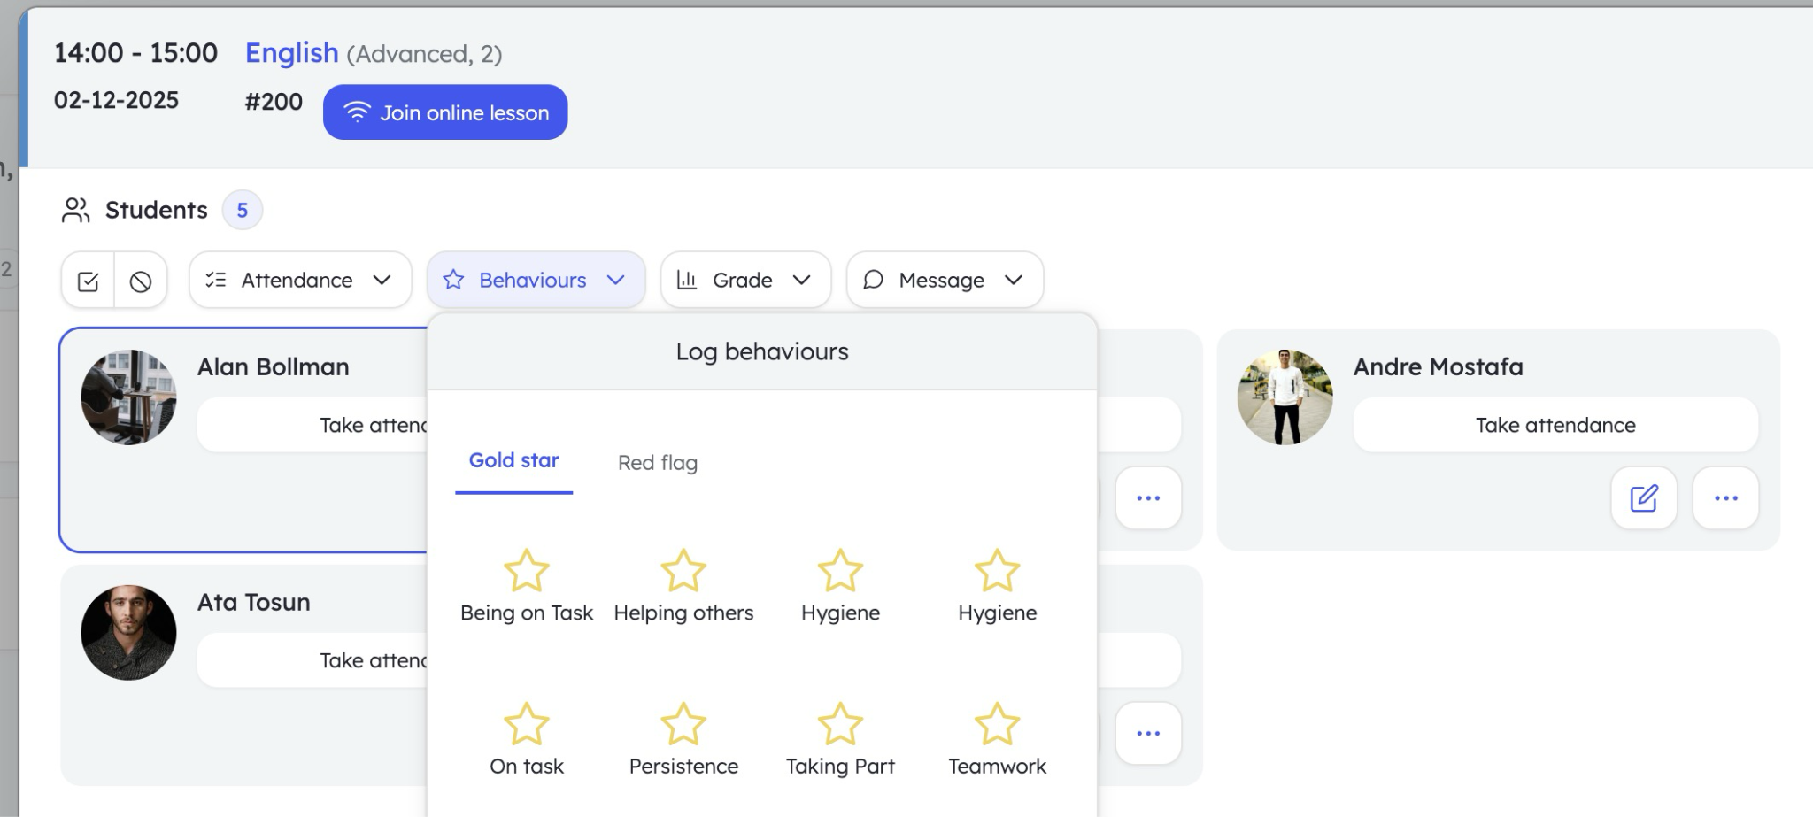Click the exclude/ban icon in the toolbar

click(x=143, y=280)
